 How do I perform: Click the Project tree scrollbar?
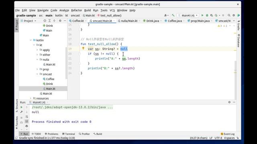point(66,63)
